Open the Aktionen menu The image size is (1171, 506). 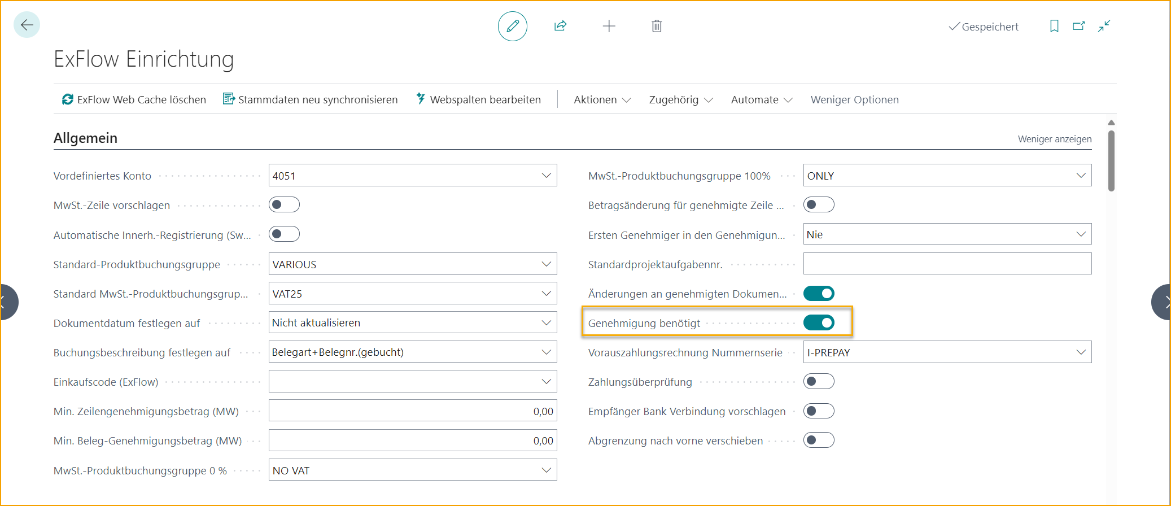click(602, 99)
